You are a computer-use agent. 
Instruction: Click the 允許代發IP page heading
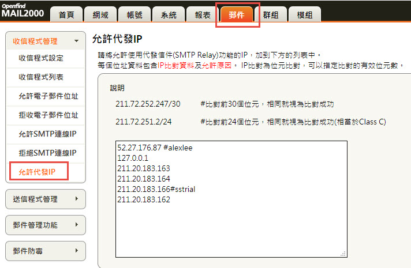[117, 39]
